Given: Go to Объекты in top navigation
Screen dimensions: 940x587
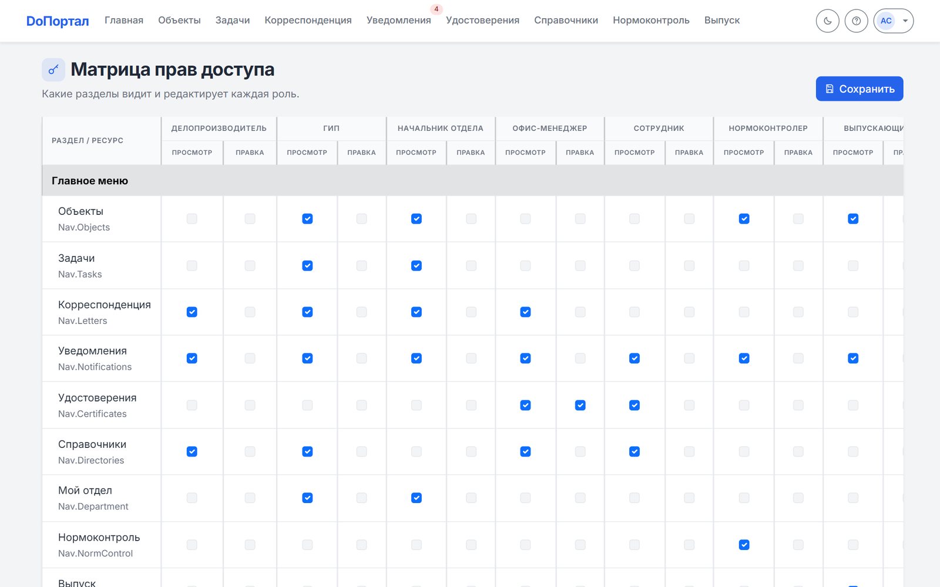Looking at the screenshot, I should (x=179, y=21).
